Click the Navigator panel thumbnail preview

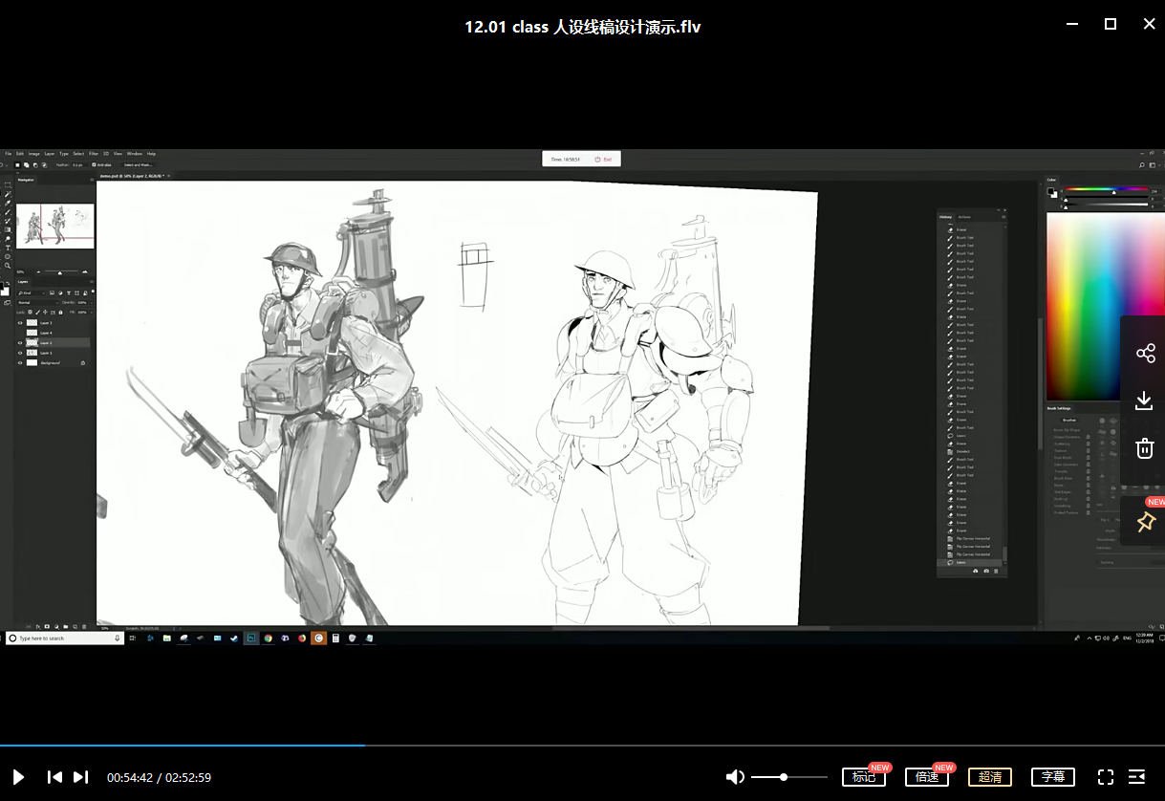click(x=55, y=227)
